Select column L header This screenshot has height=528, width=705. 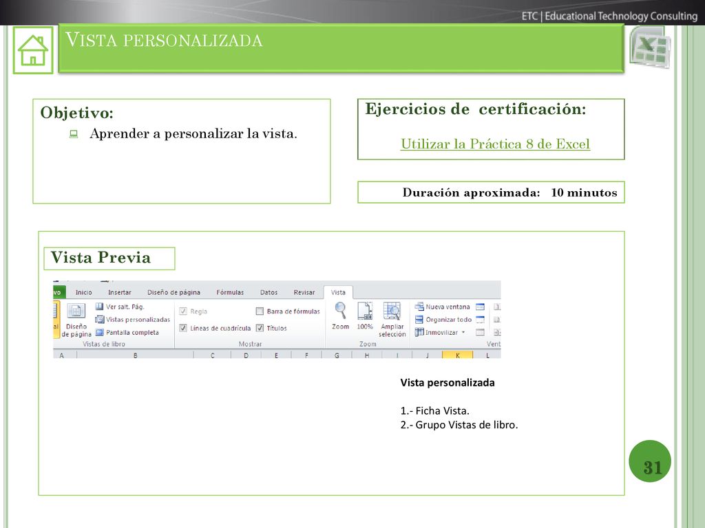[x=487, y=355]
